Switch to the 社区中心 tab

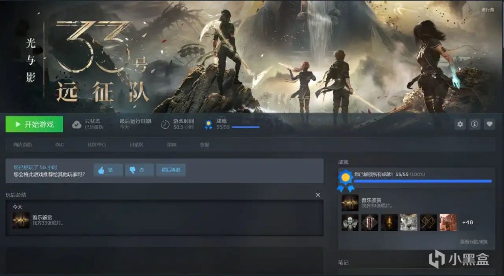click(97, 145)
